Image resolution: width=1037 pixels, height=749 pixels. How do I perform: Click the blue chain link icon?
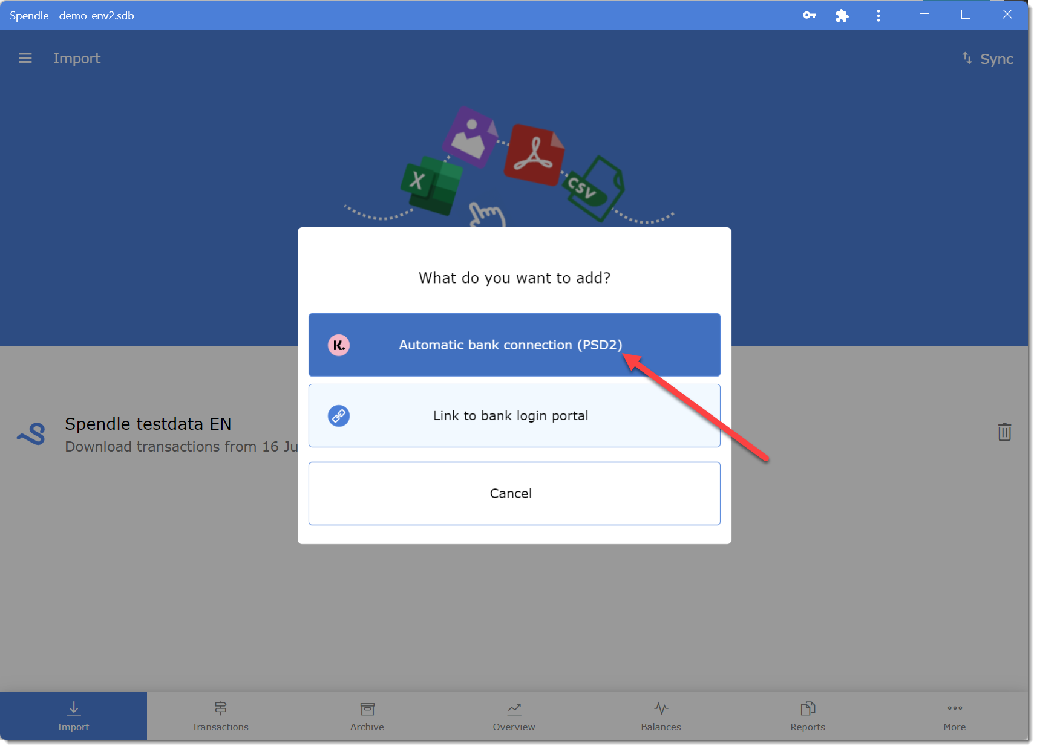tap(339, 416)
